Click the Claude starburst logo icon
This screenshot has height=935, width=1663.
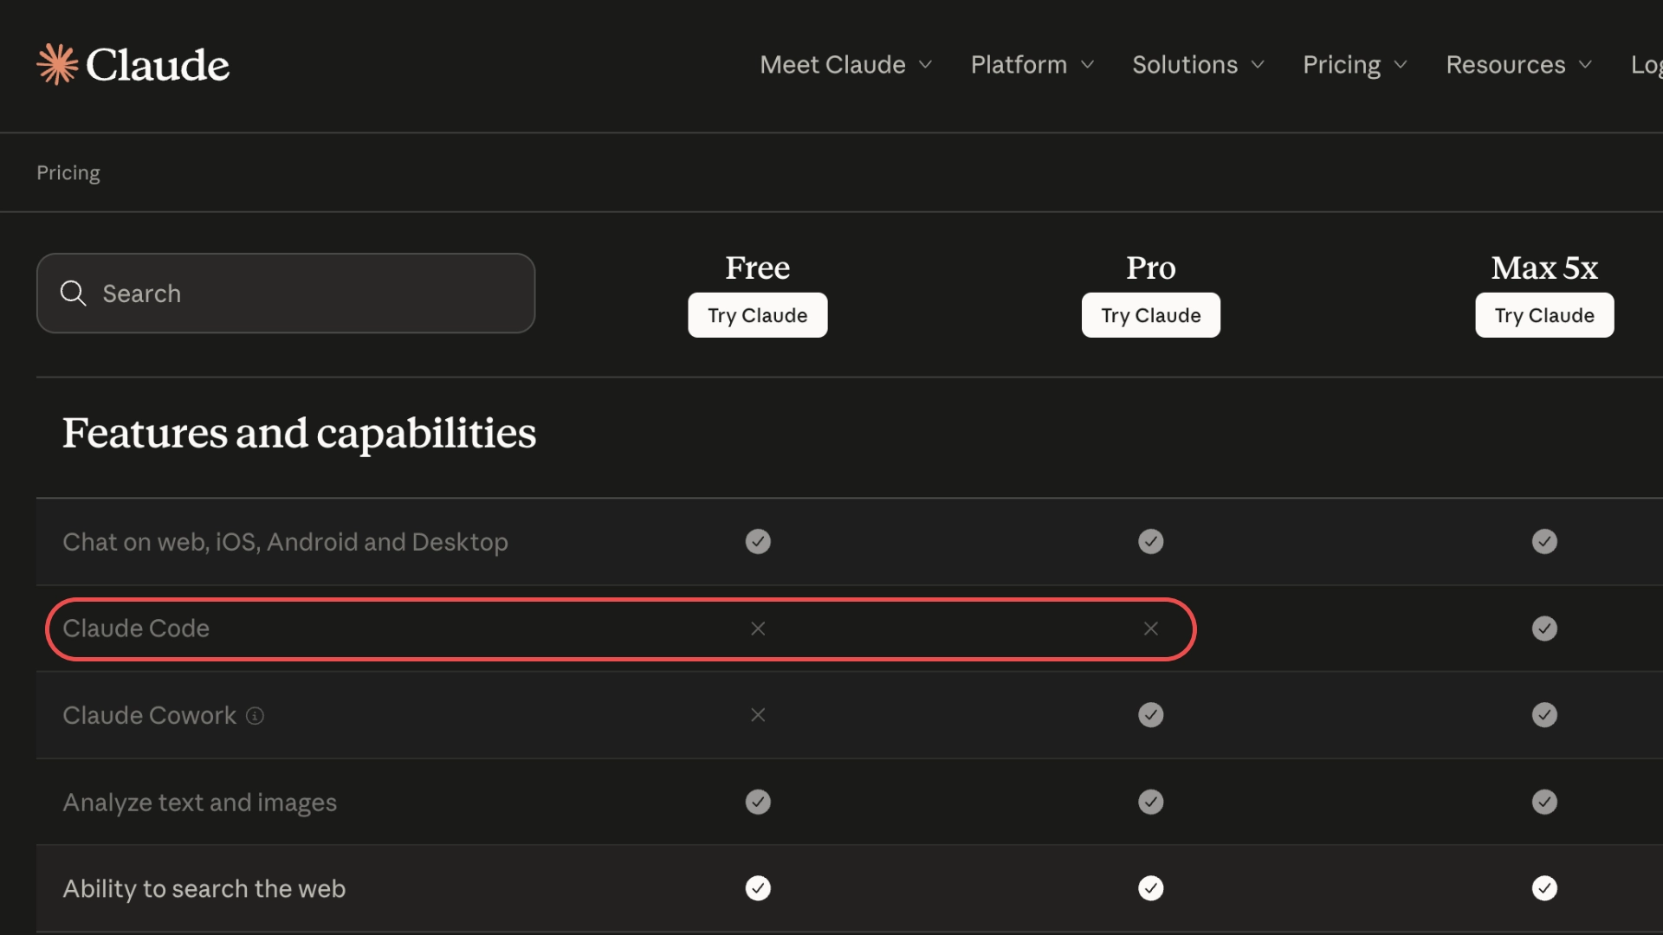pos(57,65)
